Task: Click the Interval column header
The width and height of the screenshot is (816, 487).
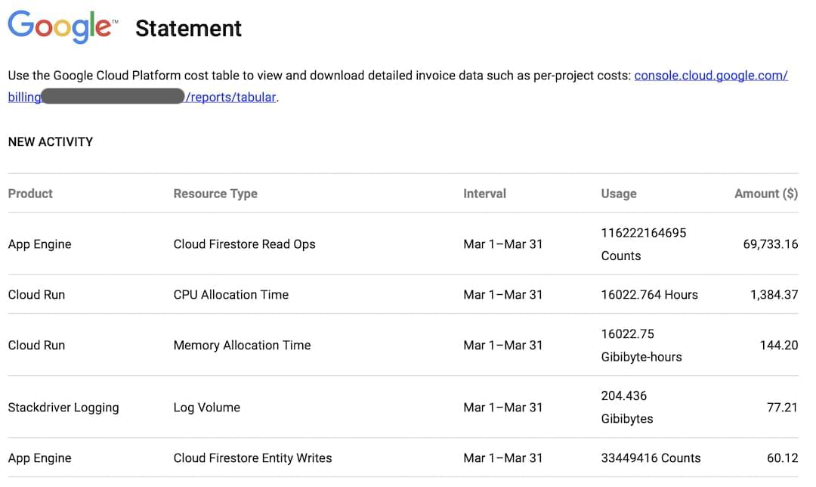Action: pos(484,194)
